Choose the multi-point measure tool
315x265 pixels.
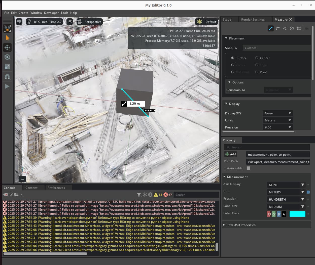277,28
